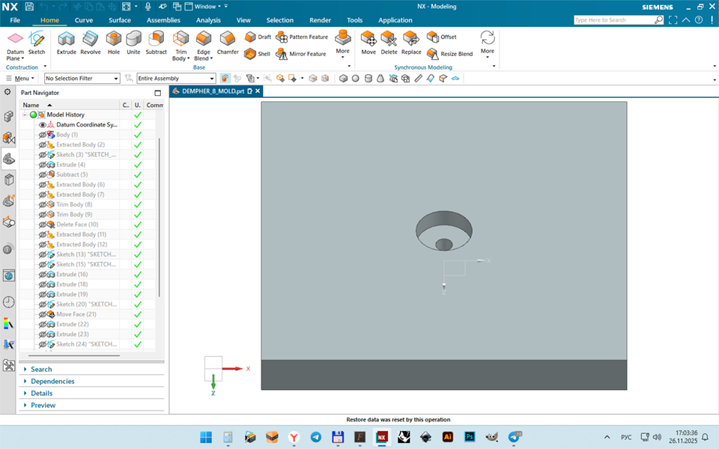This screenshot has width=719, height=449.
Task: Open Illustrator from the taskbar
Action: pyautogui.click(x=448, y=436)
